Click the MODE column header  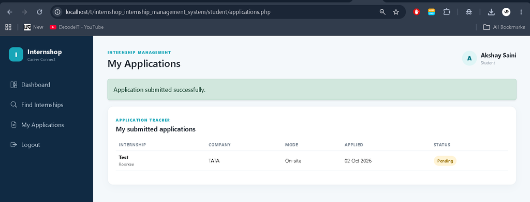(x=291, y=145)
